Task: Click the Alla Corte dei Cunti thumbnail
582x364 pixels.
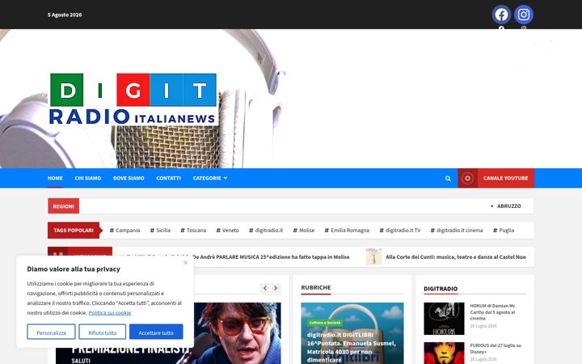Action: point(373,256)
